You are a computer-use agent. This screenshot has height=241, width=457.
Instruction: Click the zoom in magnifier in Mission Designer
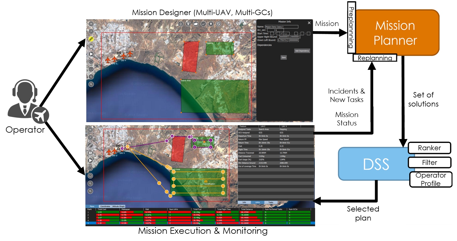pyautogui.click(x=91, y=77)
